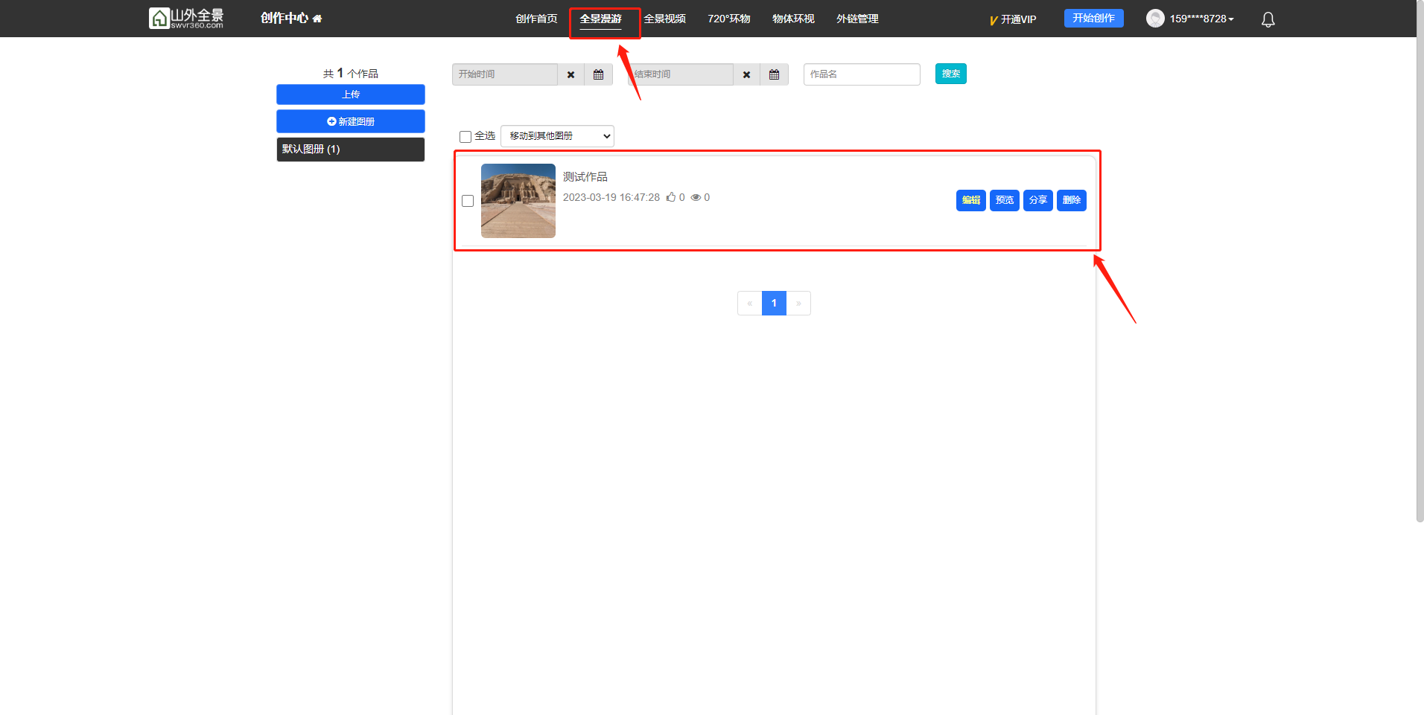
Task: Check the 测试作品 item checkbox
Action: click(468, 201)
